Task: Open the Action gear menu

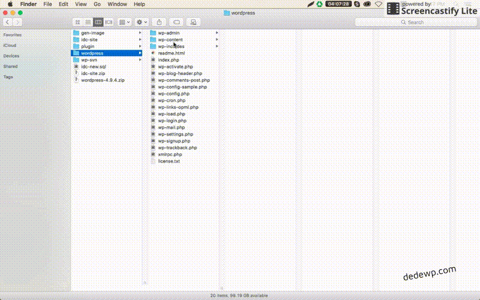Action: click(142, 22)
